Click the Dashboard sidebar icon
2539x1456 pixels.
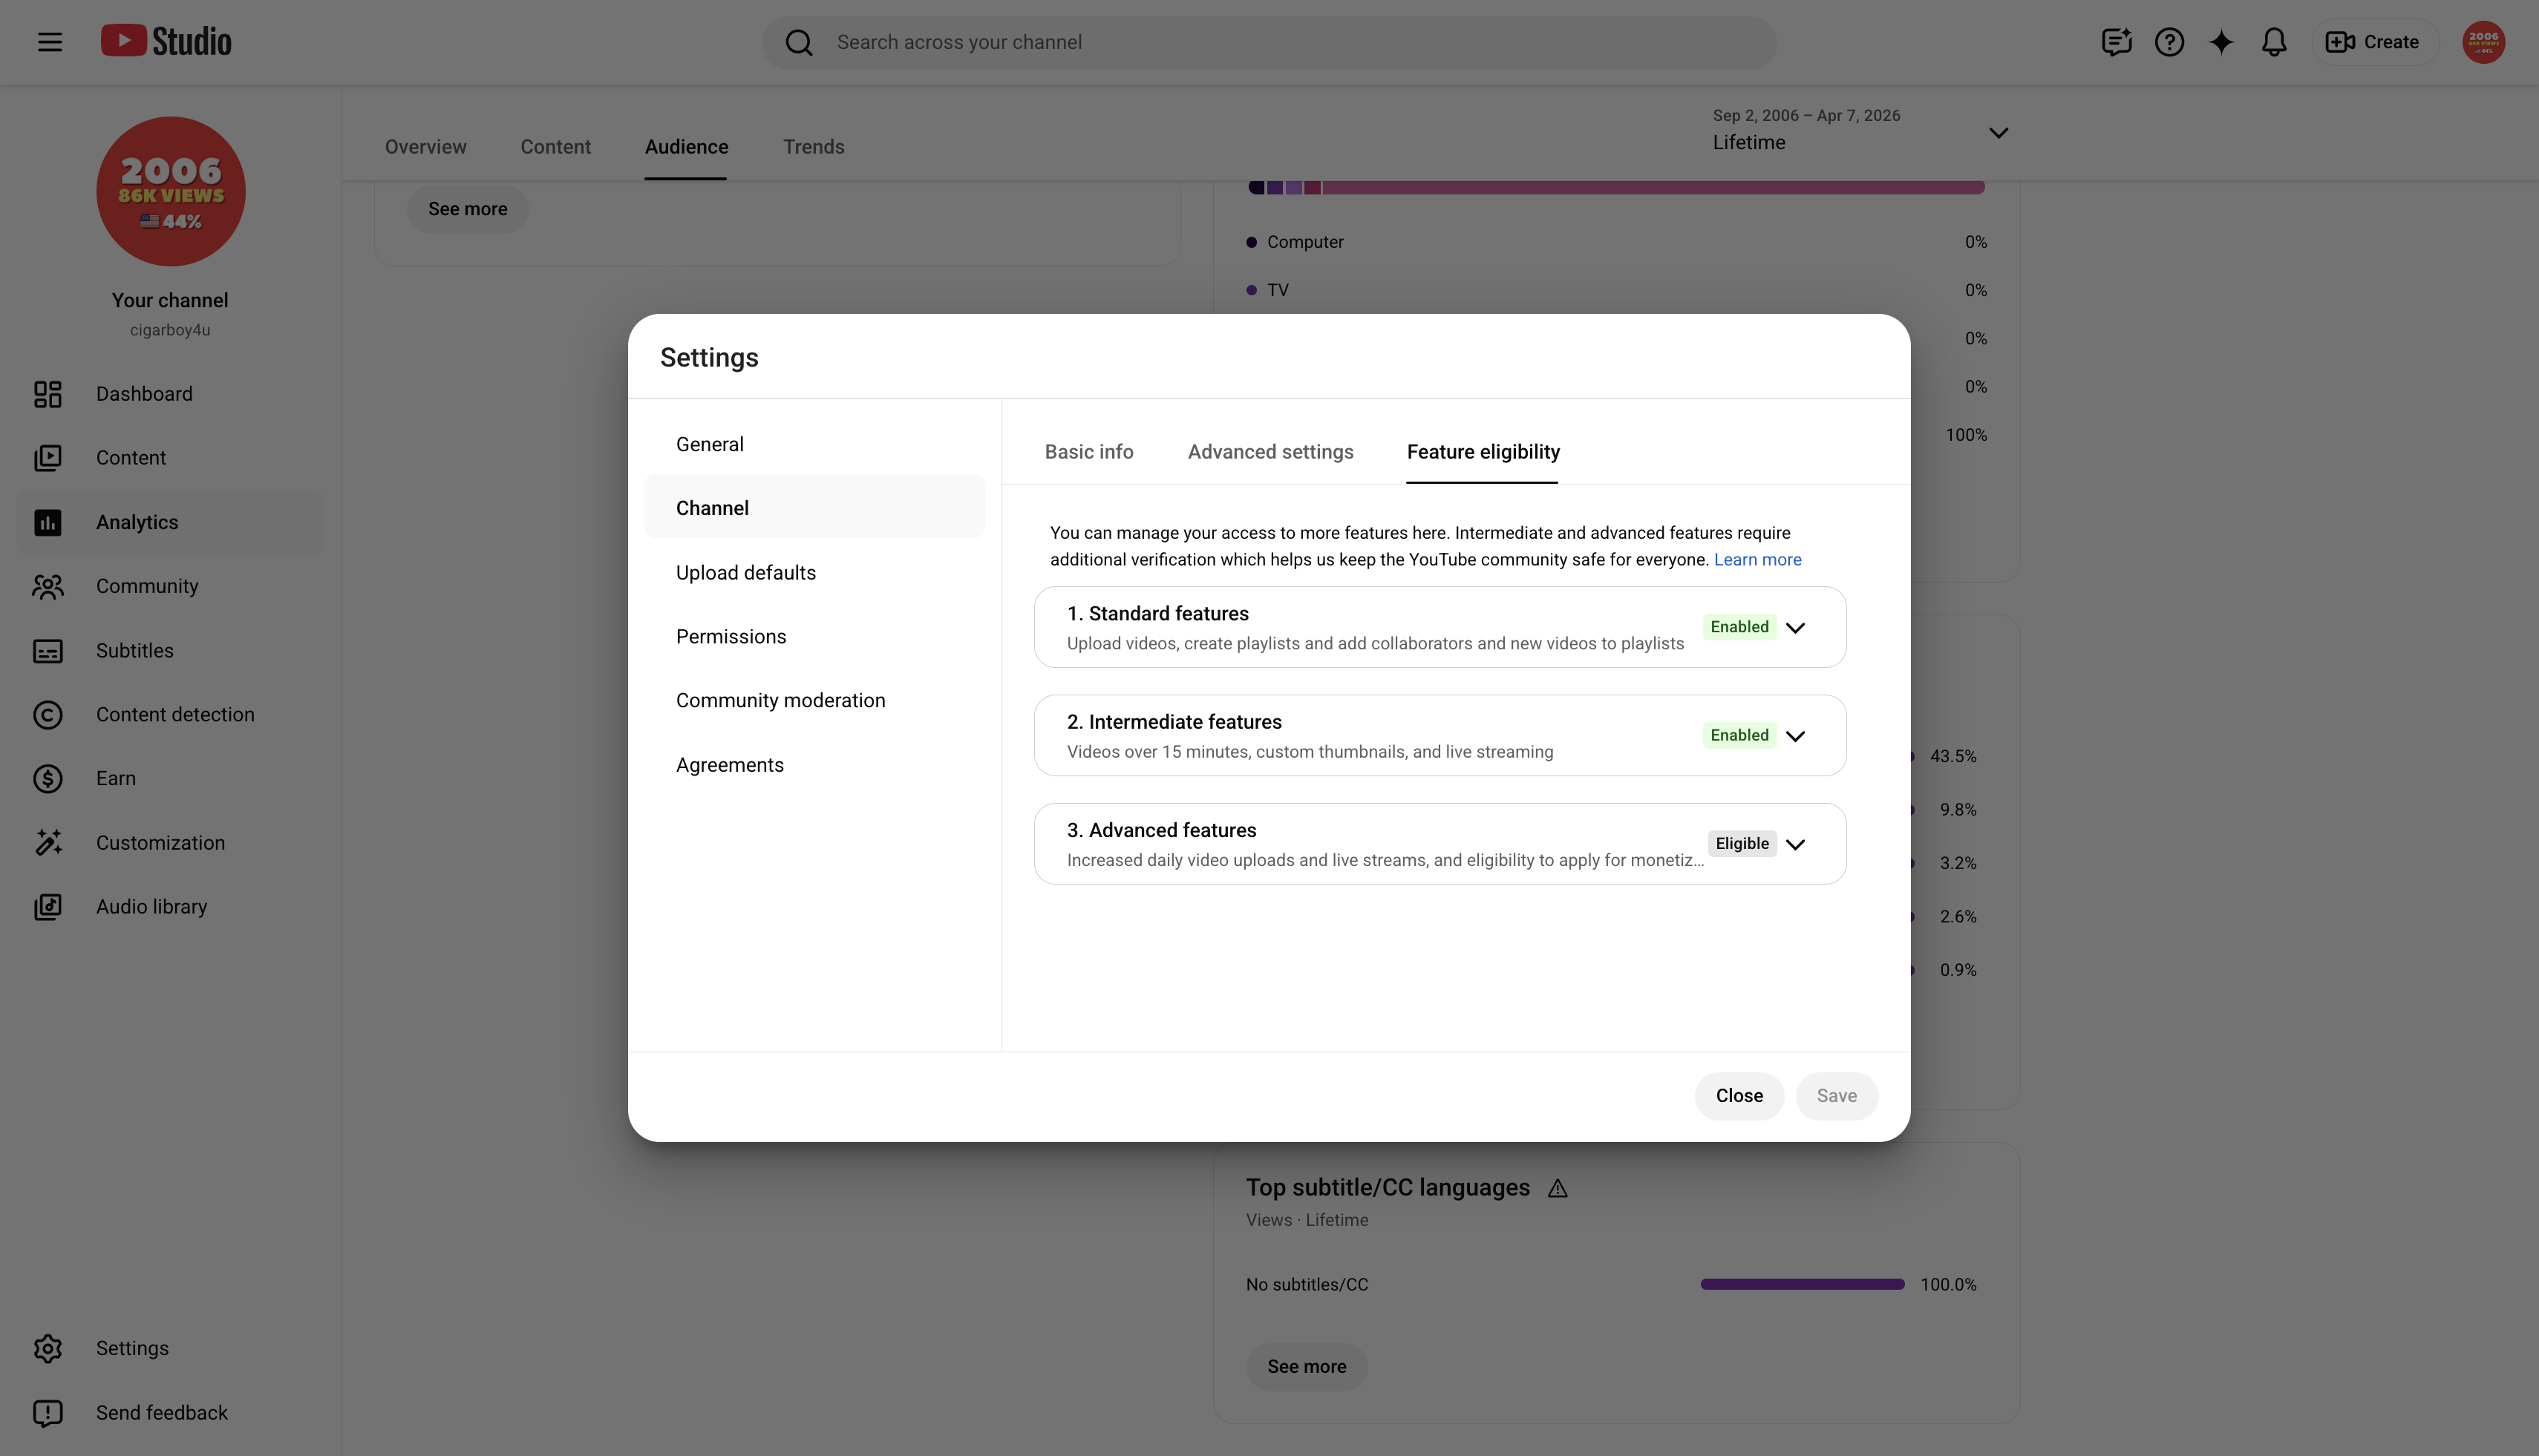click(48, 394)
